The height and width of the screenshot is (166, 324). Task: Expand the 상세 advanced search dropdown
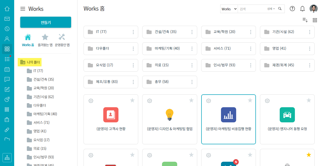(x=271, y=9)
